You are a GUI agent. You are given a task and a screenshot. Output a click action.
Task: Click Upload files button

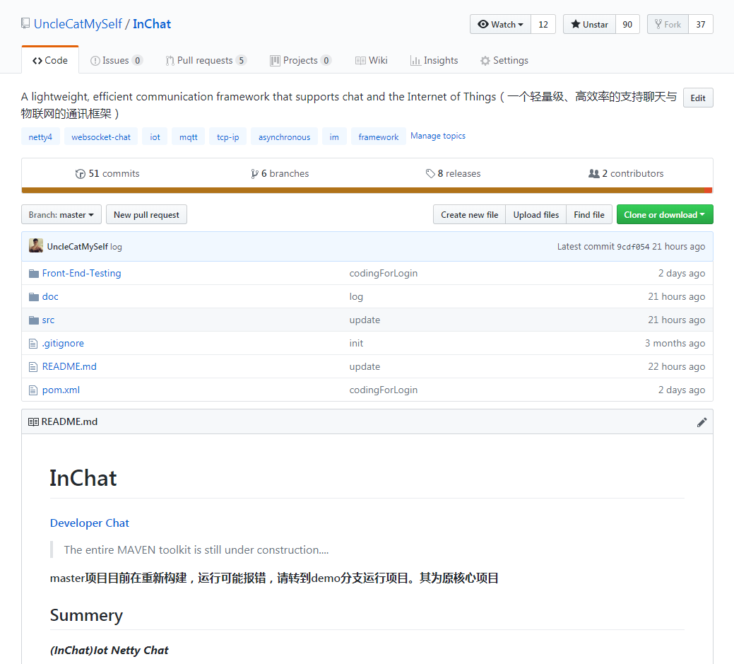(536, 215)
